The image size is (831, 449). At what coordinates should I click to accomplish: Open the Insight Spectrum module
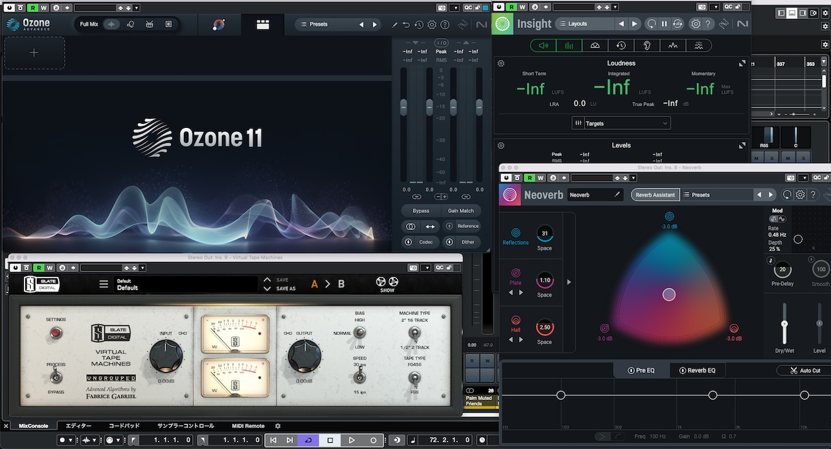point(673,46)
